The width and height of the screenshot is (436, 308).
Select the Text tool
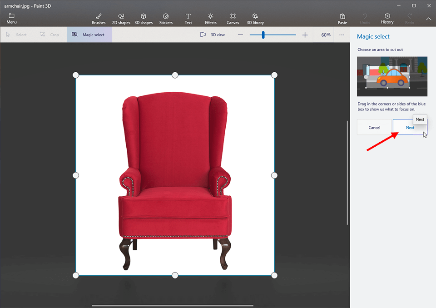pos(188,18)
